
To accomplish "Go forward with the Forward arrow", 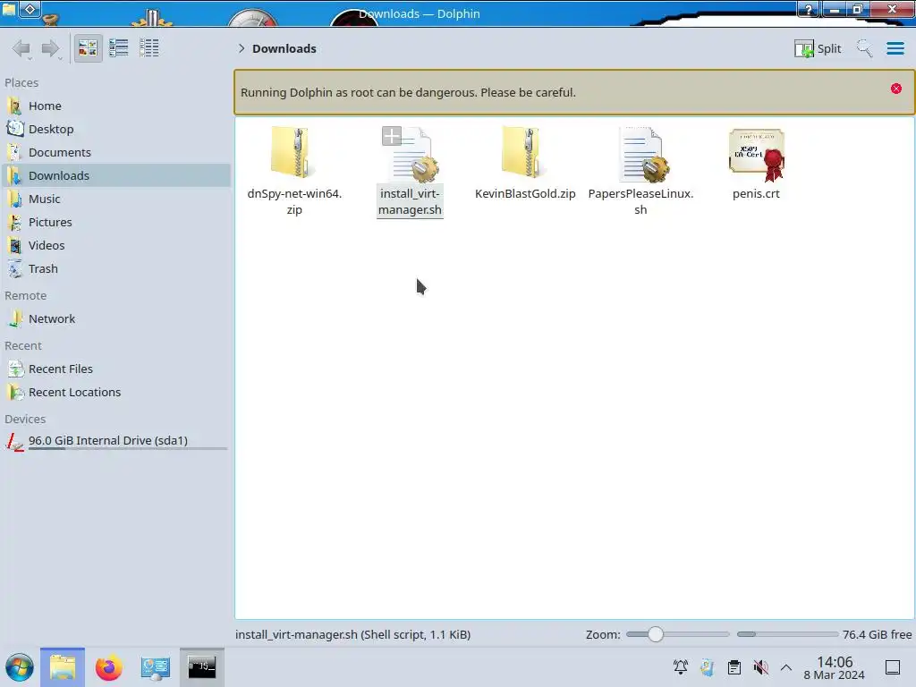I will pyautogui.click(x=50, y=48).
